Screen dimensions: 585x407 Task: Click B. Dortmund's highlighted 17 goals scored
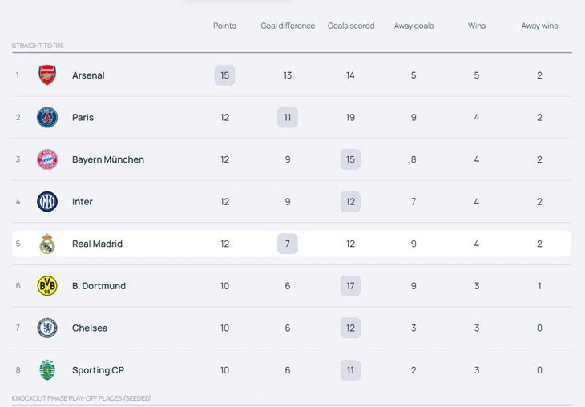tap(350, 286)
